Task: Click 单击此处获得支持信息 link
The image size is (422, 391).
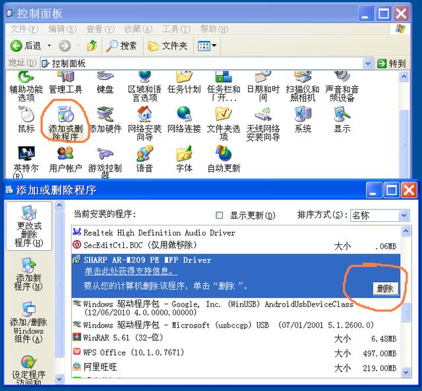Action: tap(131, 271)
